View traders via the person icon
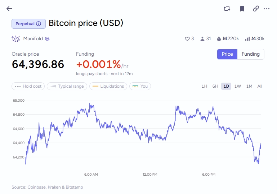 pyautogui.click(x=202, y=39)
